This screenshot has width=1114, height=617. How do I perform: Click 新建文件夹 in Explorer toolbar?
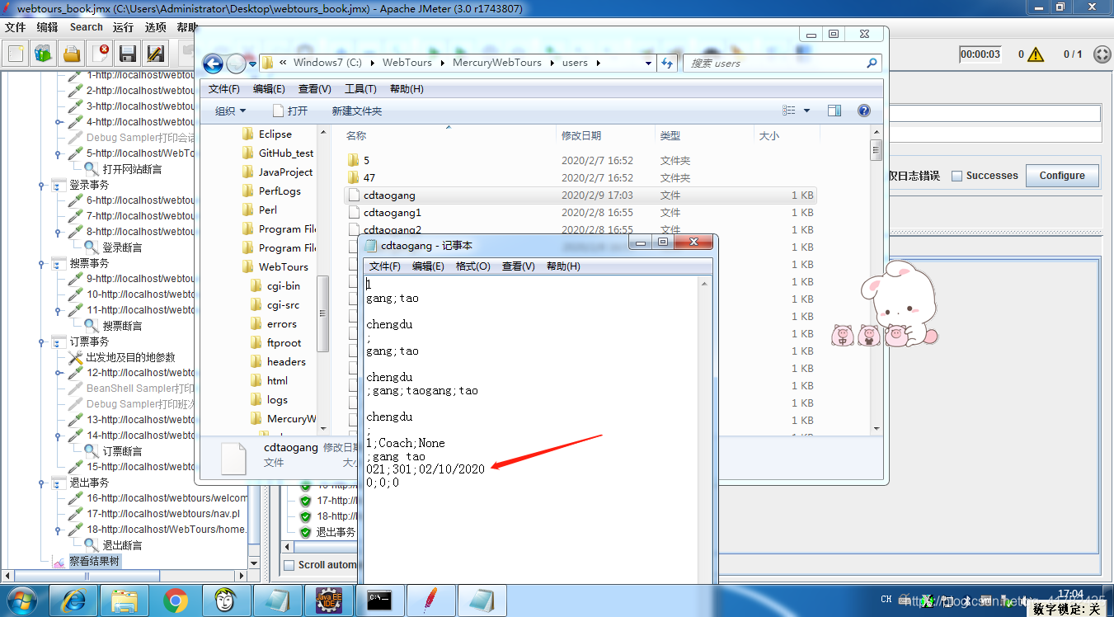tap(357, 111)
